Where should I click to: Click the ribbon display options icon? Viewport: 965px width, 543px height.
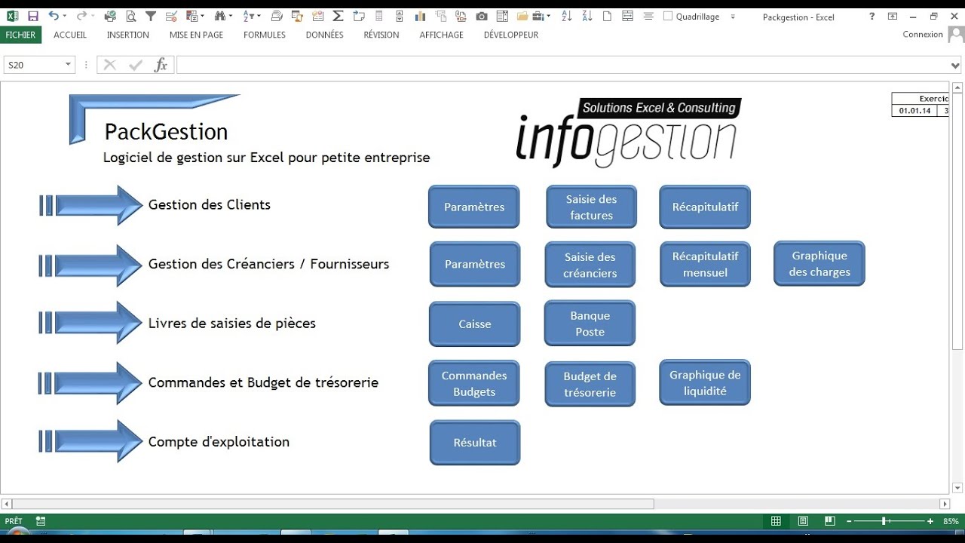[x=893, y=17]
